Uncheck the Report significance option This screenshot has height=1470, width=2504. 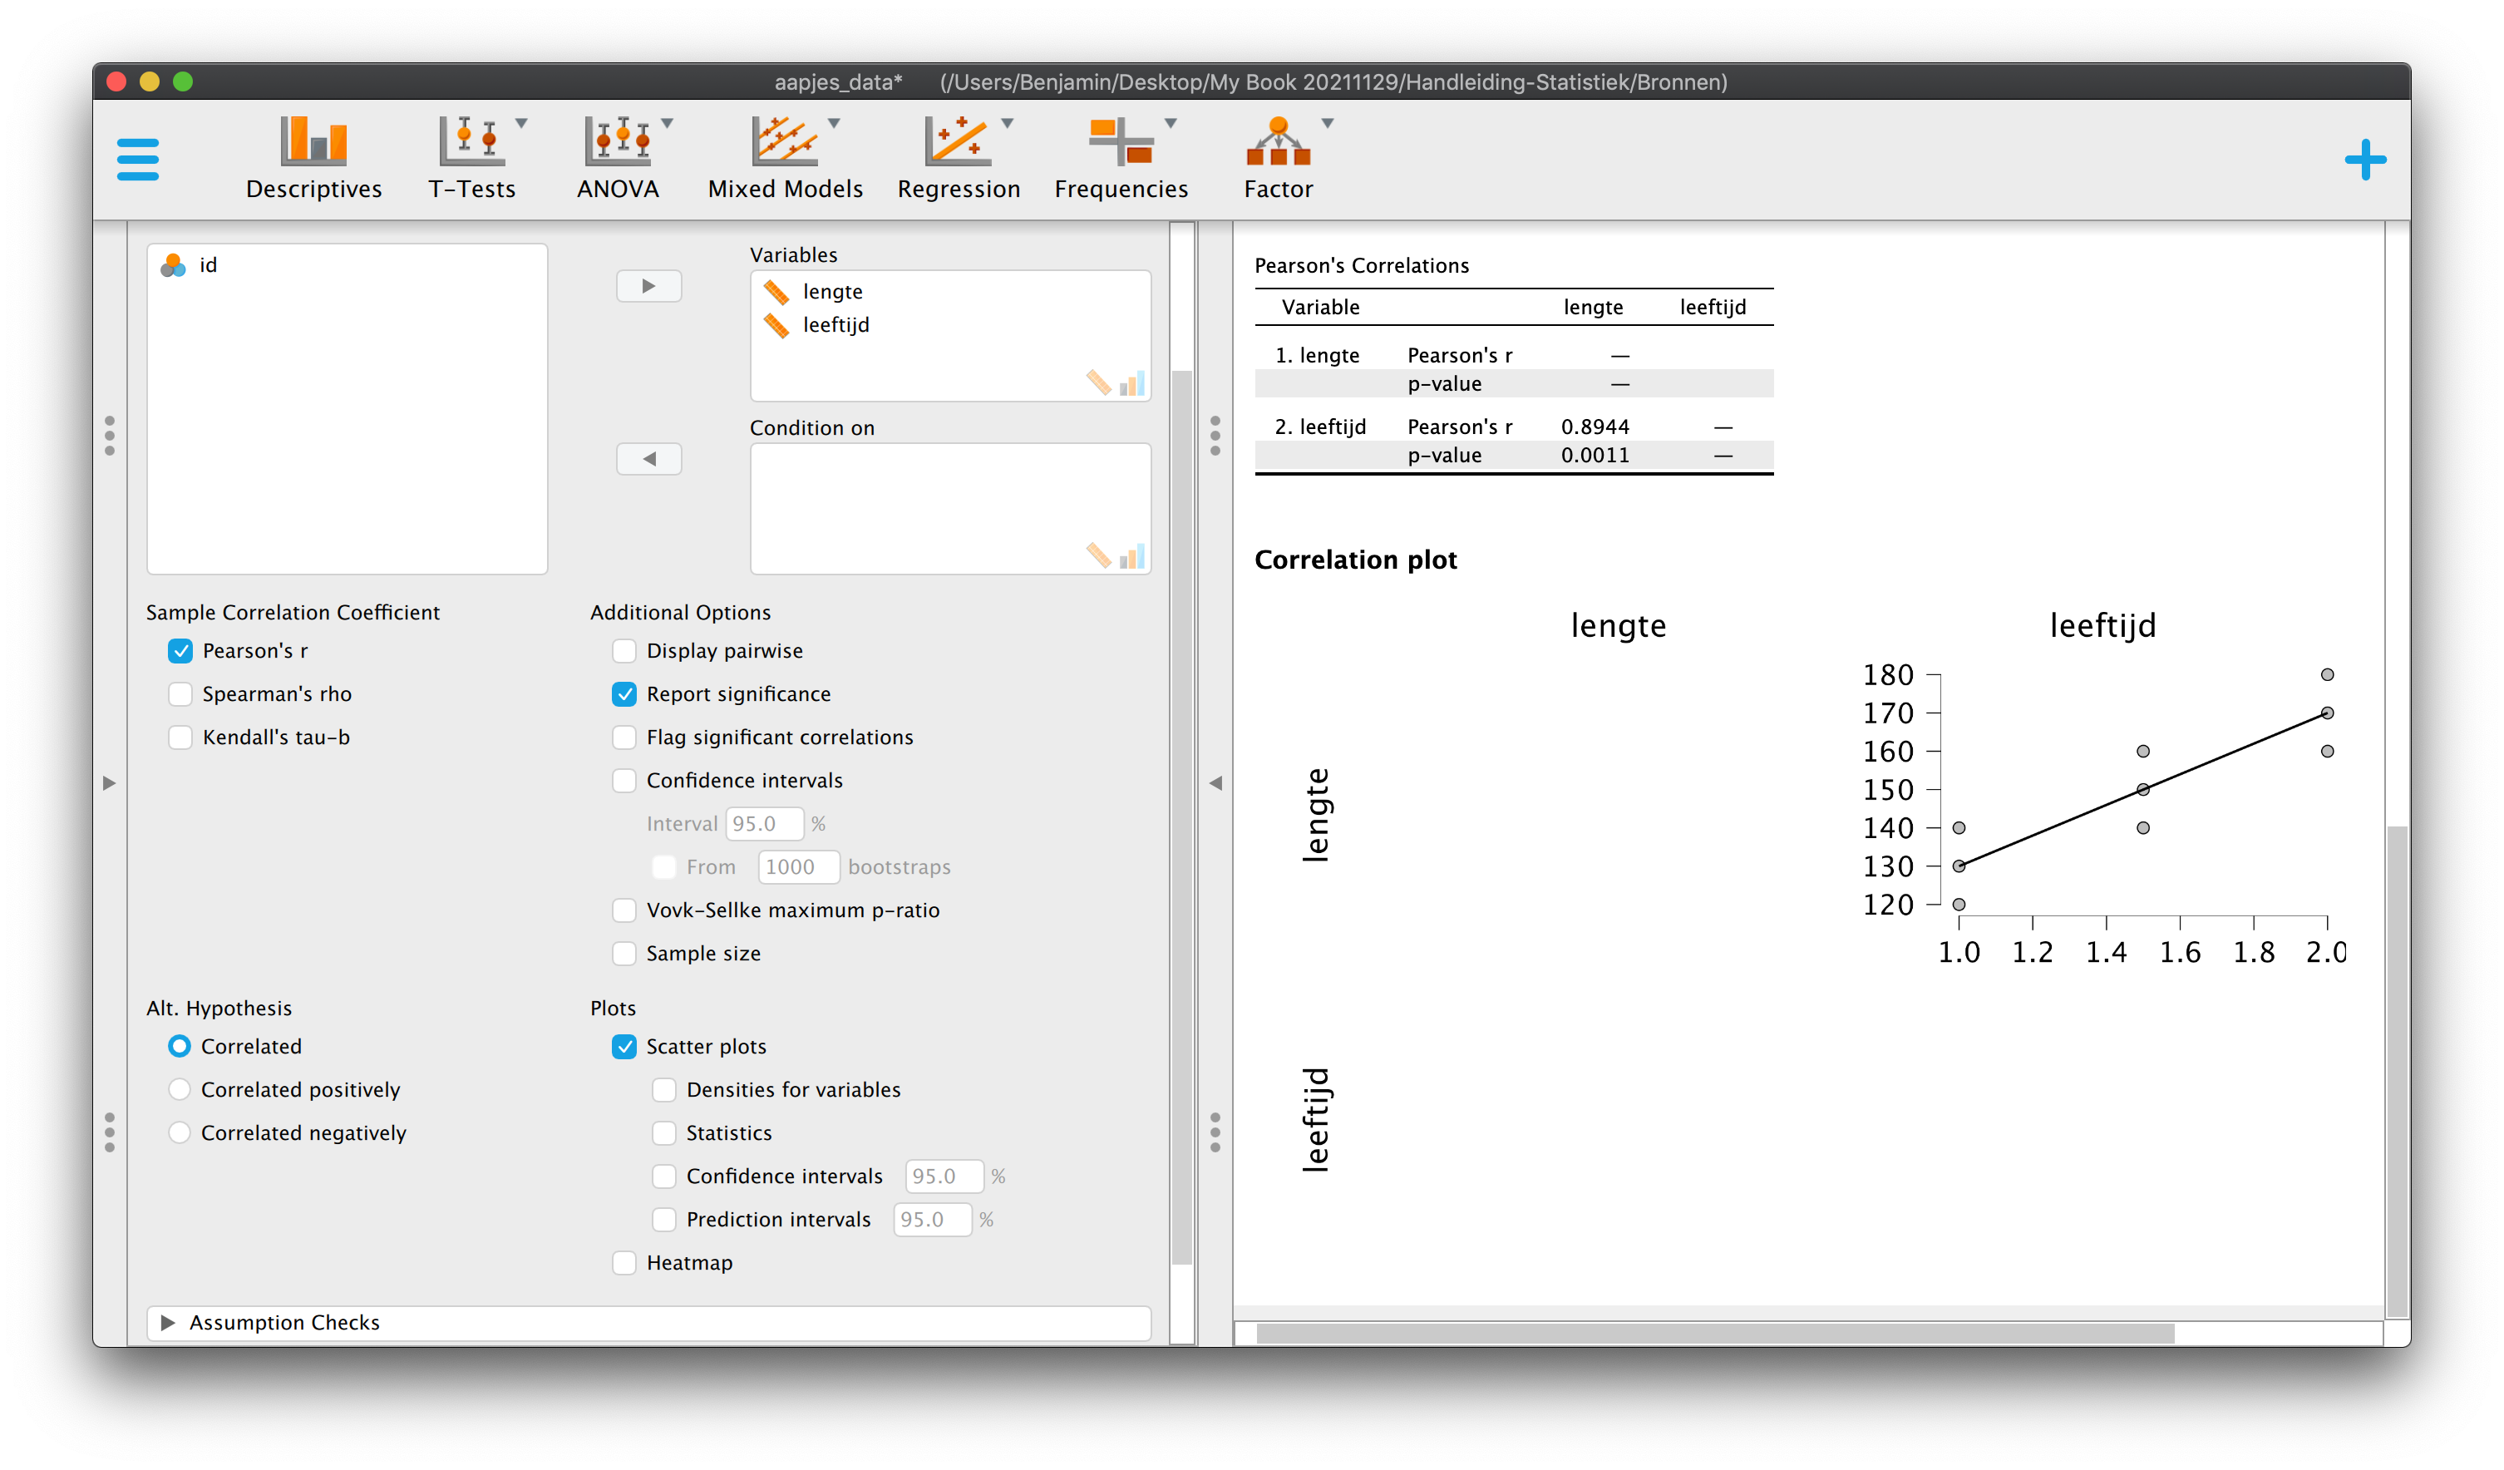click(x=624, y=693)
